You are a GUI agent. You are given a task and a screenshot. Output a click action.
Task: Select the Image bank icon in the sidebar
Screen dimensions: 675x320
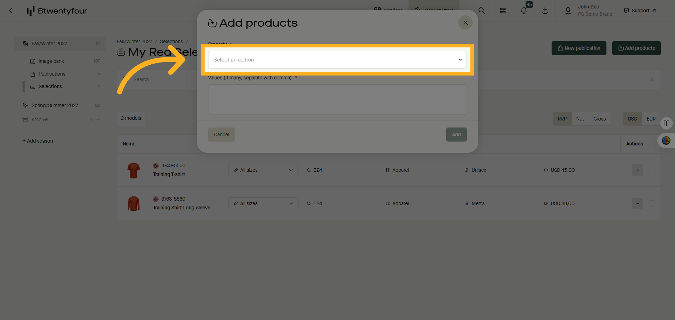[x=32, y=61]
